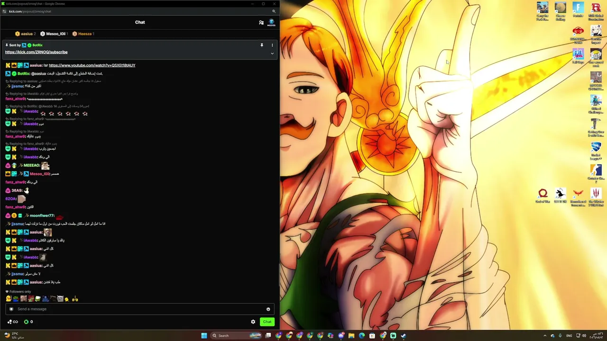Open Genshin Impact desktop shortcut
Viewport: 607px width, 341px height.
tap(596, 35)
